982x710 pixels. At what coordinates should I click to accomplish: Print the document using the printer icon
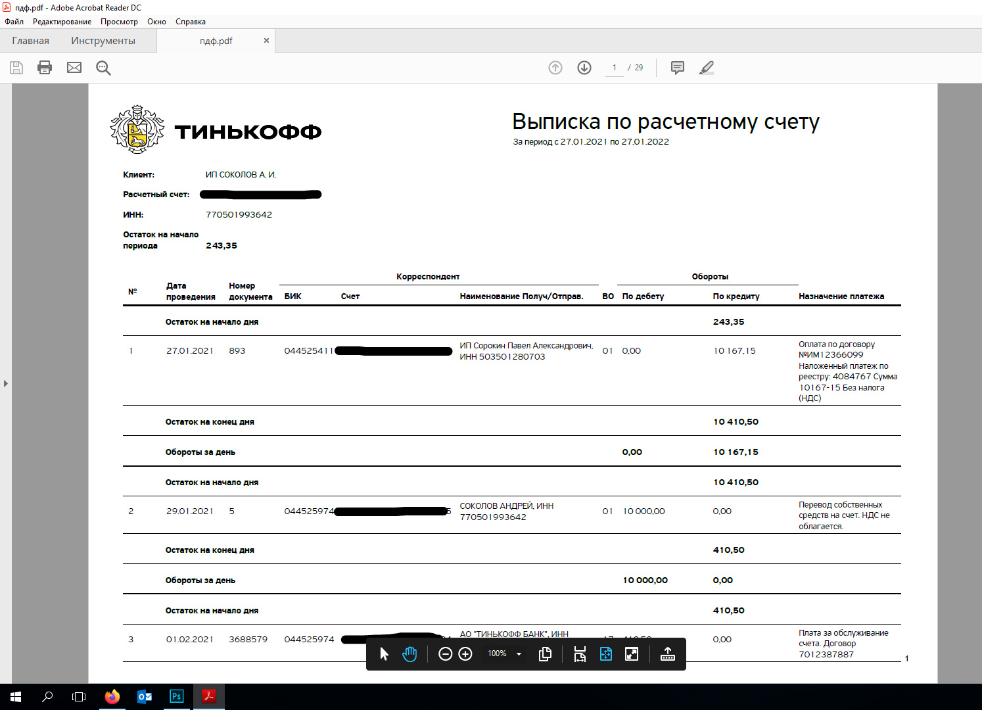pos(45,68)
